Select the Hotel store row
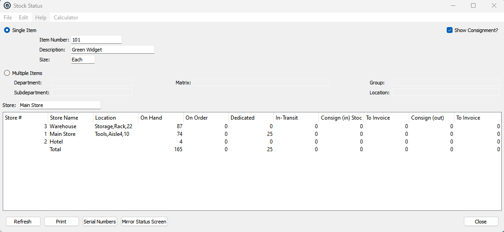The height and width of the screenshot is (232, 504). tap(252, 142)
